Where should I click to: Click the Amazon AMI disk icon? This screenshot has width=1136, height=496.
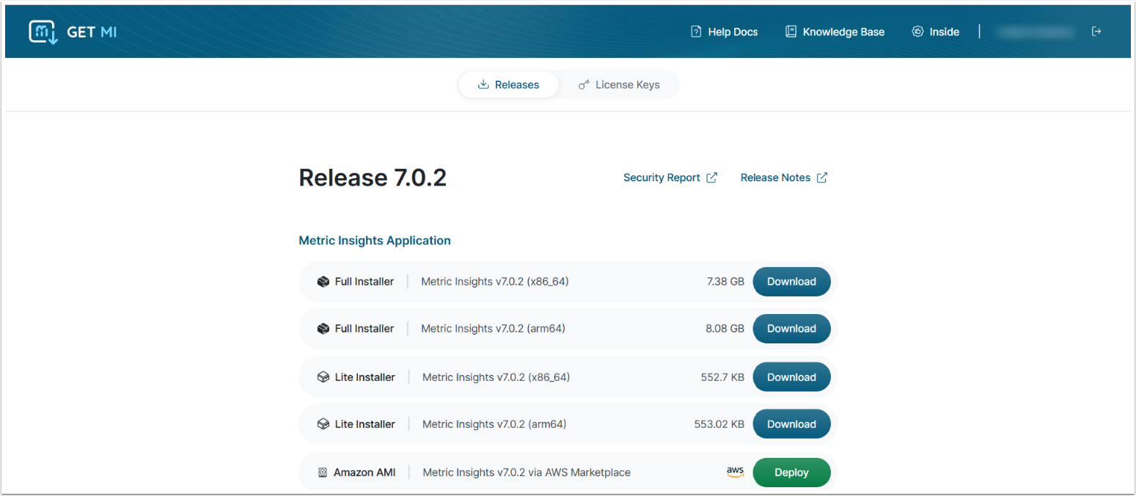[323, 473]
